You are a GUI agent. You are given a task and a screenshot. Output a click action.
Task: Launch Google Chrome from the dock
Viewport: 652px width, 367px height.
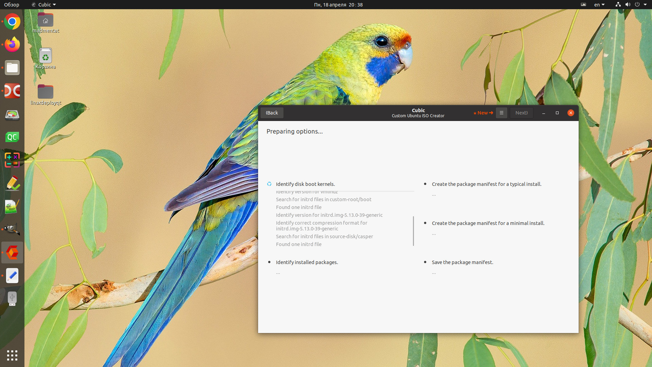point(12,21)
